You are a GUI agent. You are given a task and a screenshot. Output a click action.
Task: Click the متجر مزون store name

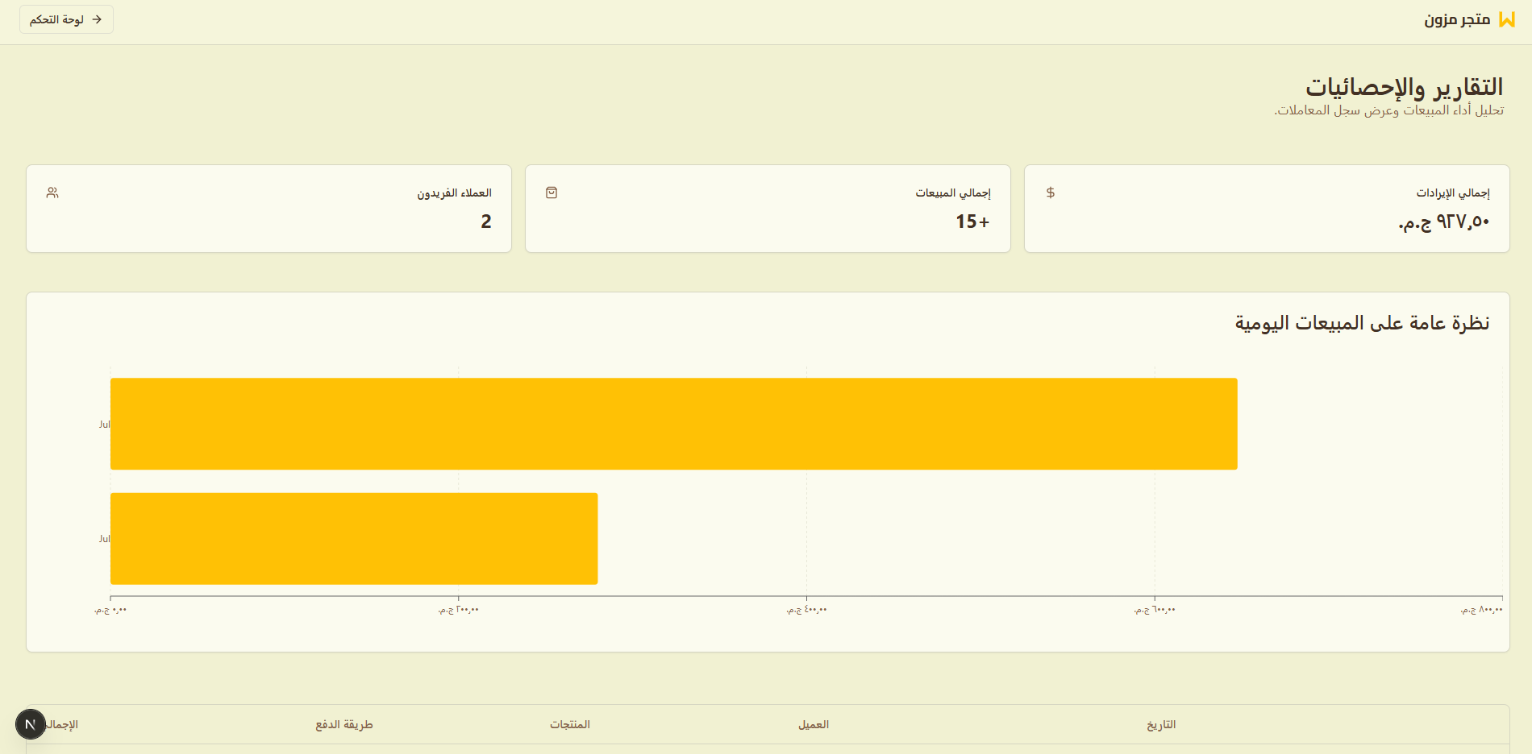point(1456,19)
